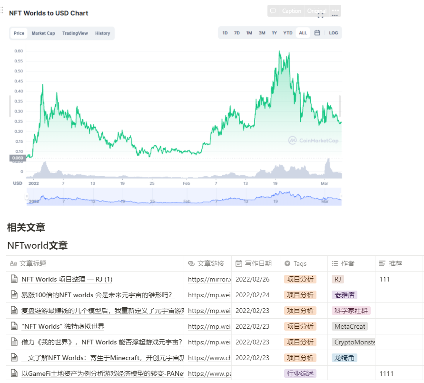424x383 pixels.
Task: Select the 3M time range
Action: click(262, 33)
